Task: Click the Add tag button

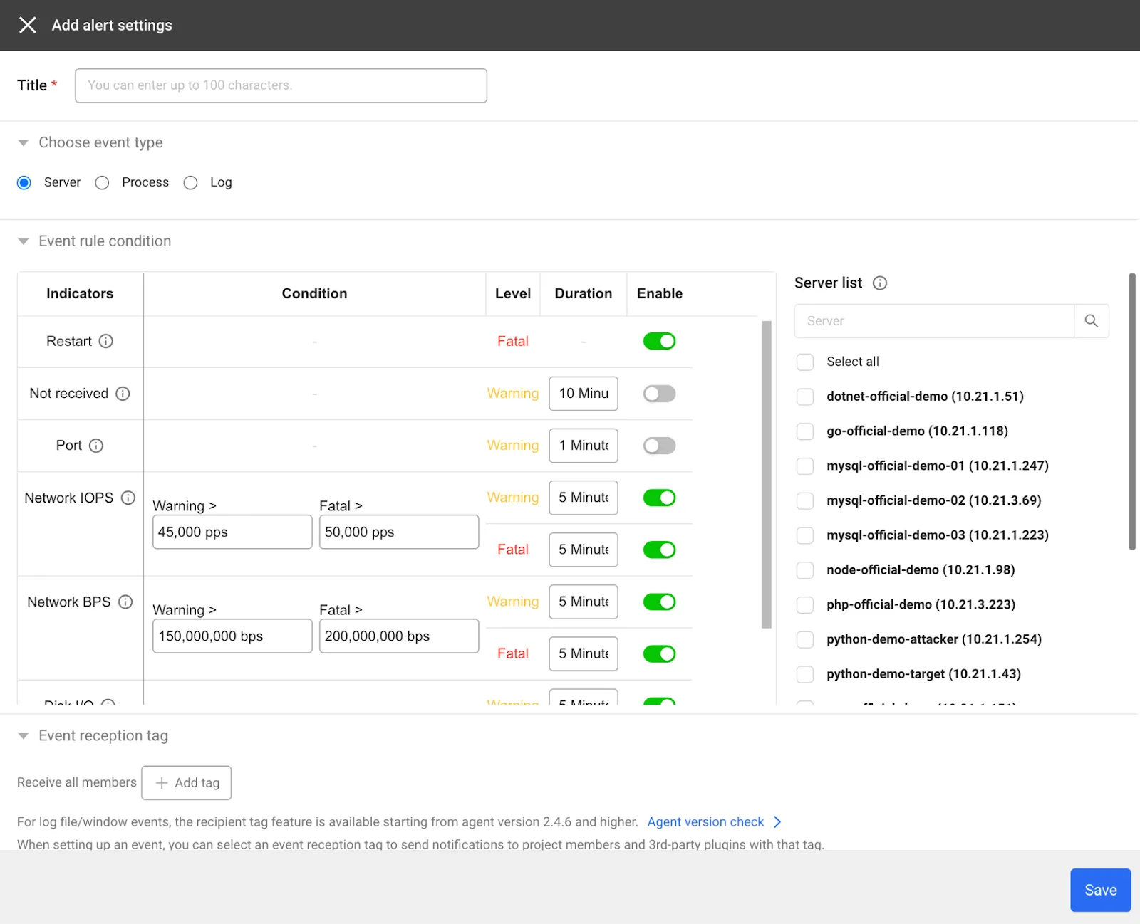Action: [x=187, y=783]
